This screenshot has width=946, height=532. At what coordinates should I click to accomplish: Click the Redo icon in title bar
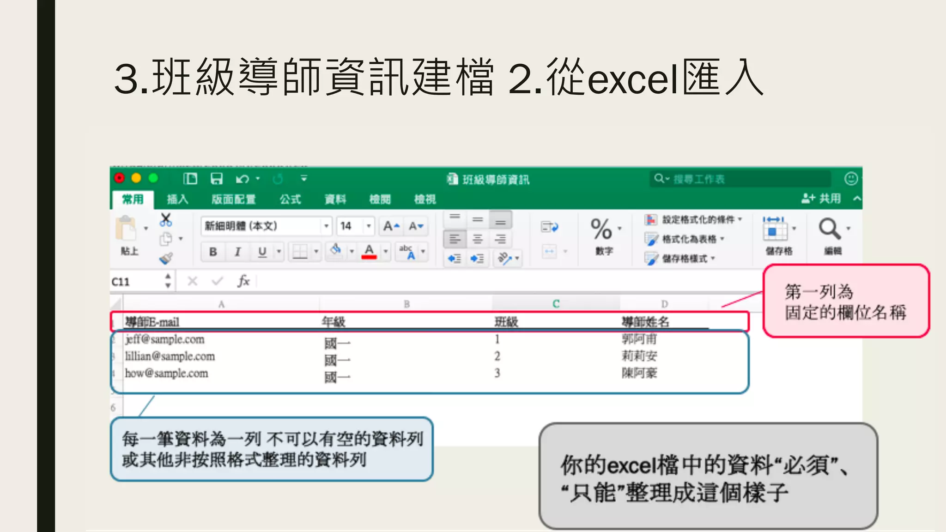(278, 179)
